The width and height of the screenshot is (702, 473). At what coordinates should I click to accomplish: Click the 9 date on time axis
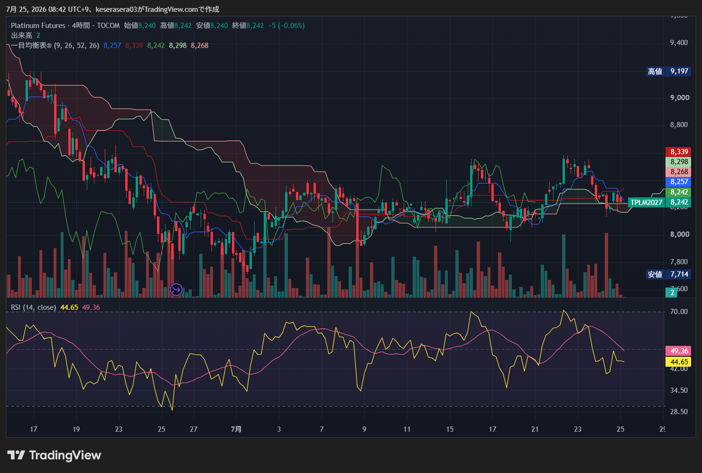click(364, 429)
